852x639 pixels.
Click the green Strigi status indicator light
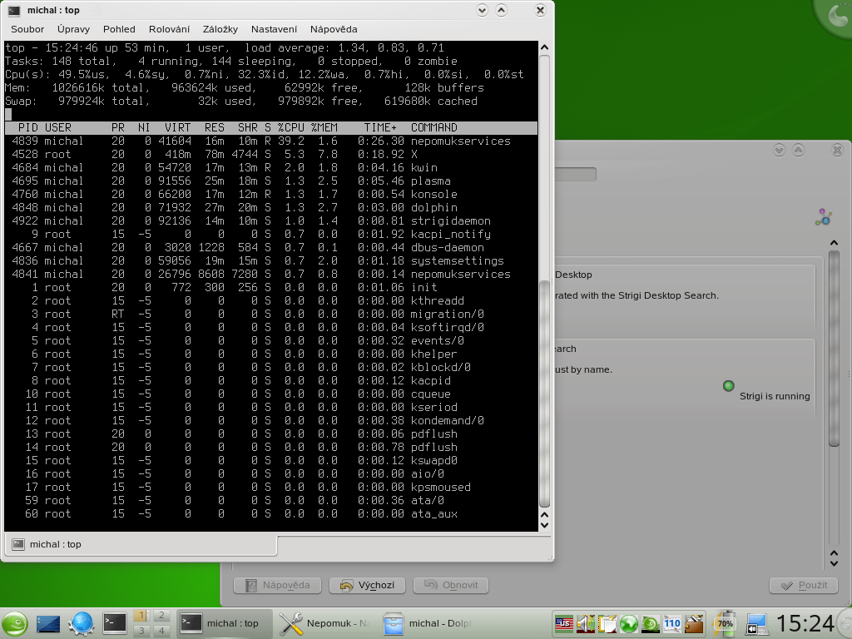tap(729, 386)
